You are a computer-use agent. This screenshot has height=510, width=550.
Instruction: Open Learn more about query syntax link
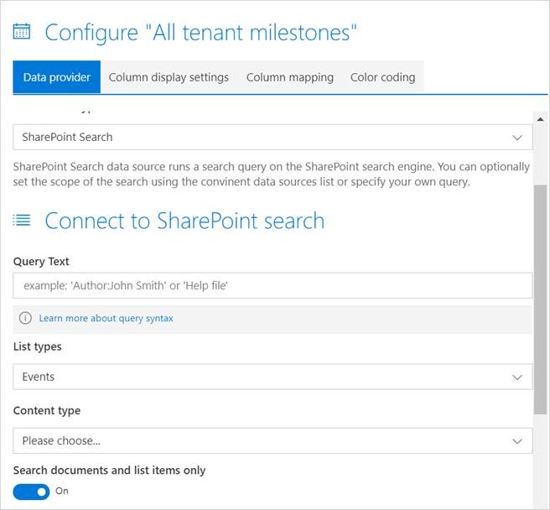coord(106,318)
